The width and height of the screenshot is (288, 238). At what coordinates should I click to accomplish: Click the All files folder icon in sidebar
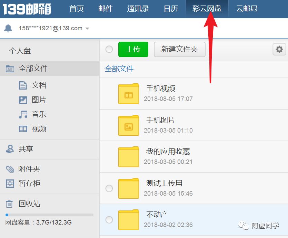click(x=10, y=69)
